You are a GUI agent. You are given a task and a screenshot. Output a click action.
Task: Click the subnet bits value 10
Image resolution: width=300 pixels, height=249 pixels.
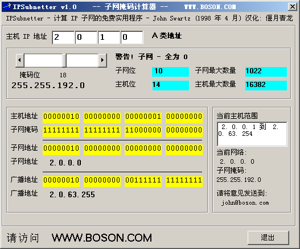click(170, 71)
